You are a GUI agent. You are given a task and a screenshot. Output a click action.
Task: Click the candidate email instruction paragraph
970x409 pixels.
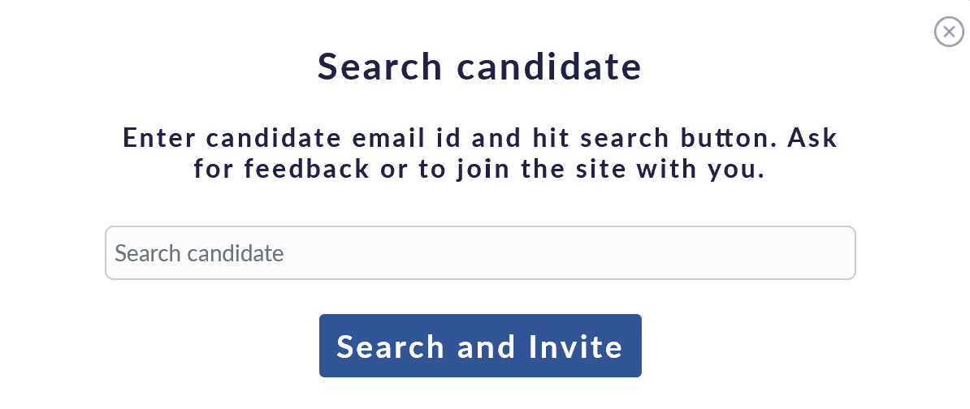[x=479, y=154]
